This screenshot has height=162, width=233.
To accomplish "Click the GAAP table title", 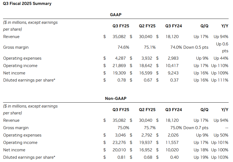I will pos(116,15).
